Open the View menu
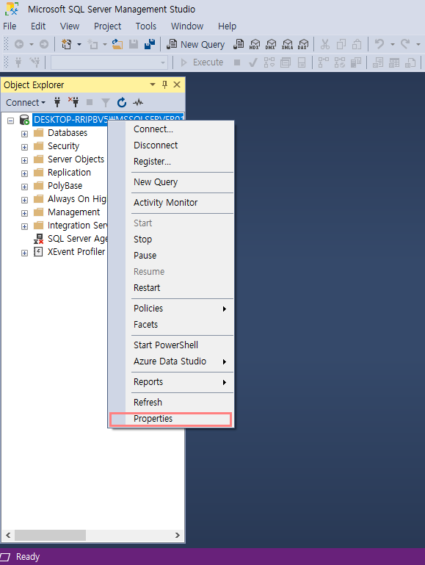The height and width of the screenshot is (565, 425). 70,26
